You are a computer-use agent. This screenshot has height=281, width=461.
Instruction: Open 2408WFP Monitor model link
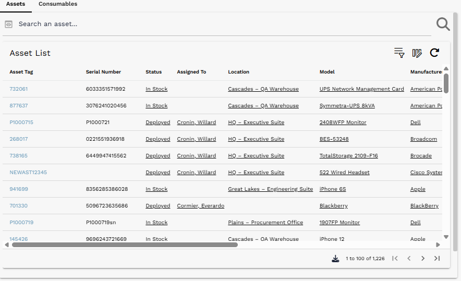[343, 123]
